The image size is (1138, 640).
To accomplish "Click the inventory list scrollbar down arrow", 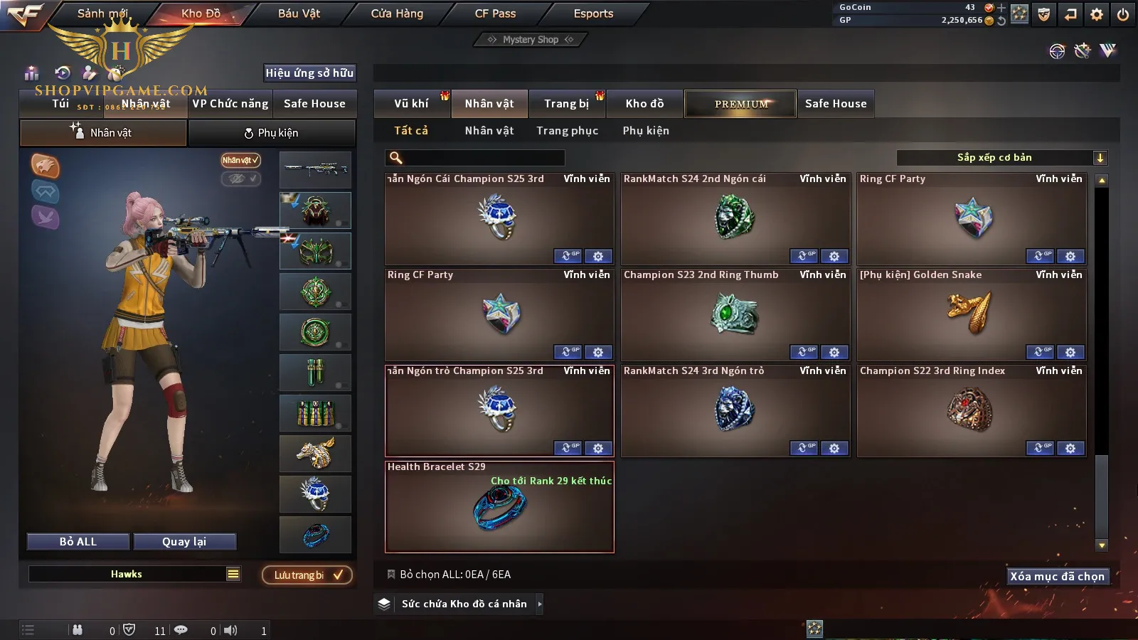I will click(x=1102, y=546).
